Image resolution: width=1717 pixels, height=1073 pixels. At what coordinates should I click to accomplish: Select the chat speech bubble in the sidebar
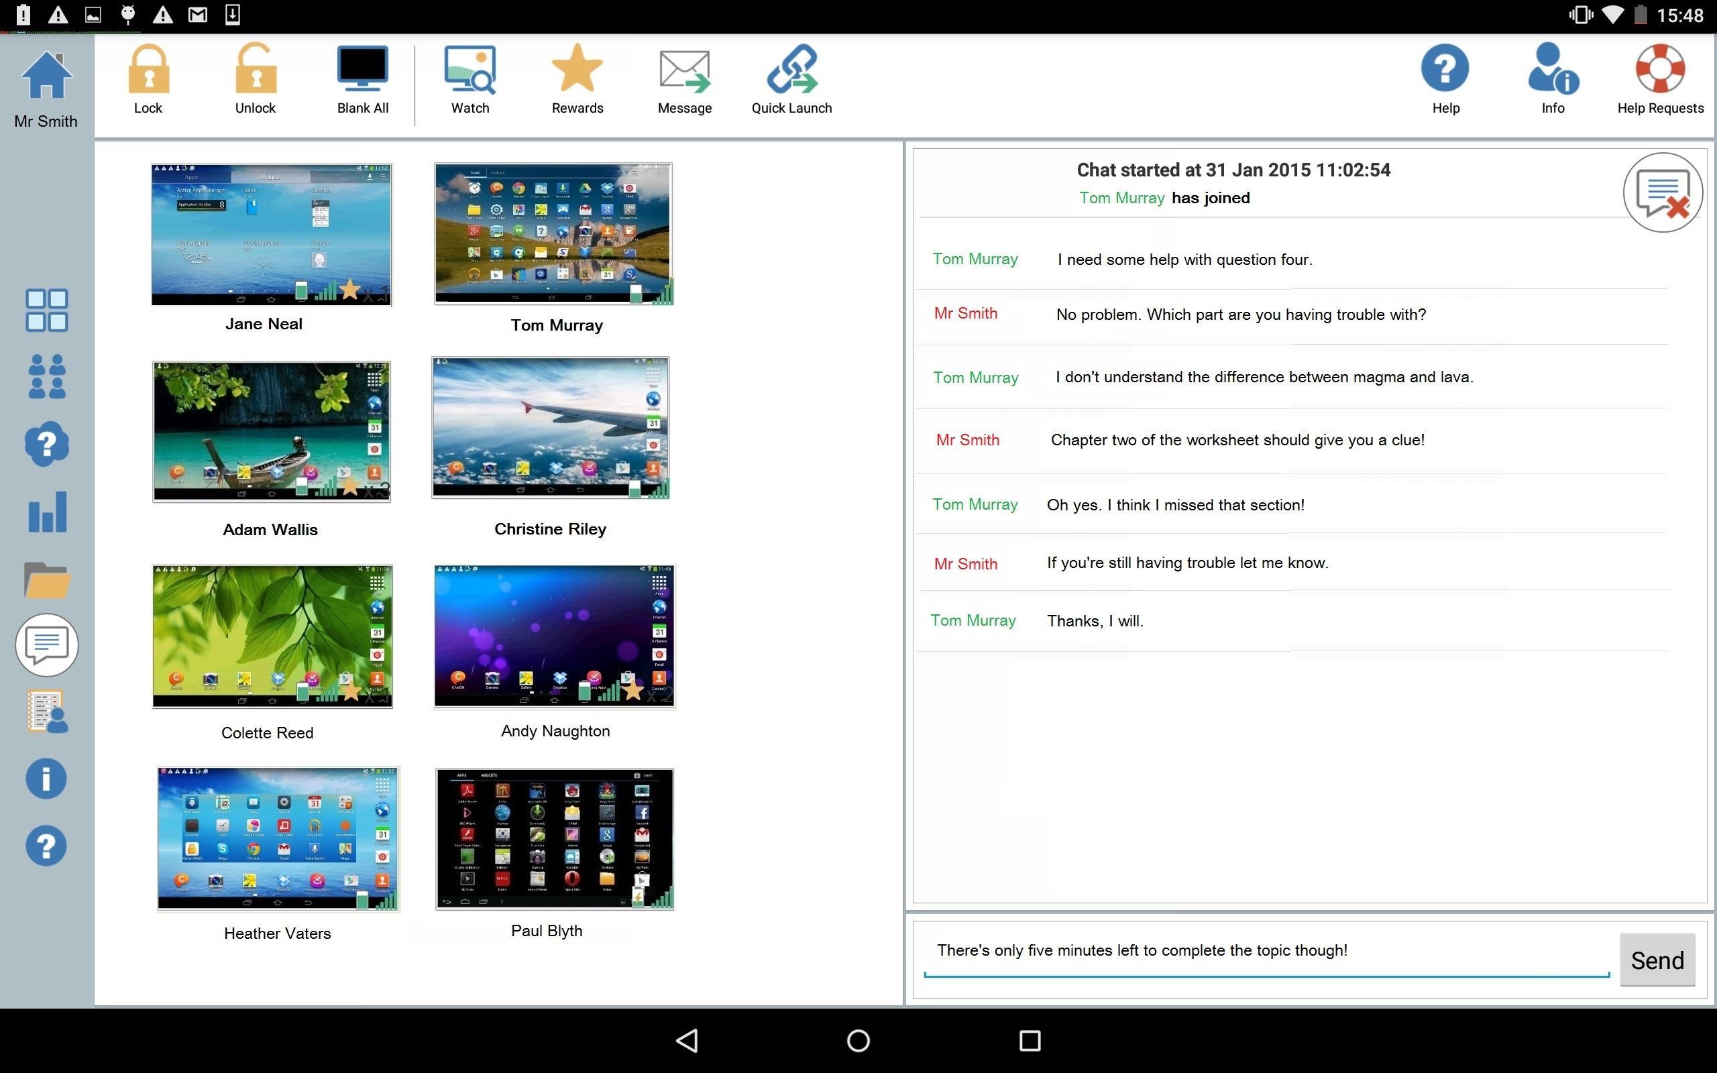[47, 644]
